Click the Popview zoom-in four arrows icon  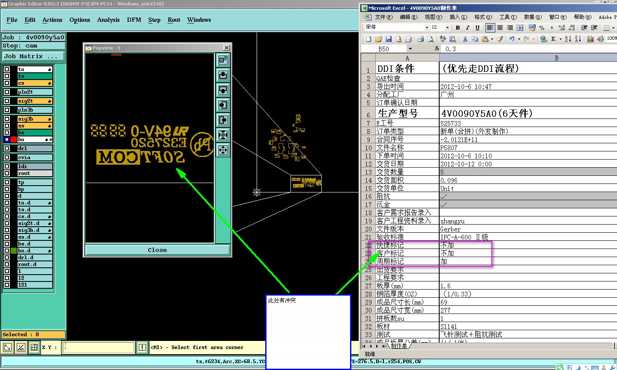(x=223, y=135)
